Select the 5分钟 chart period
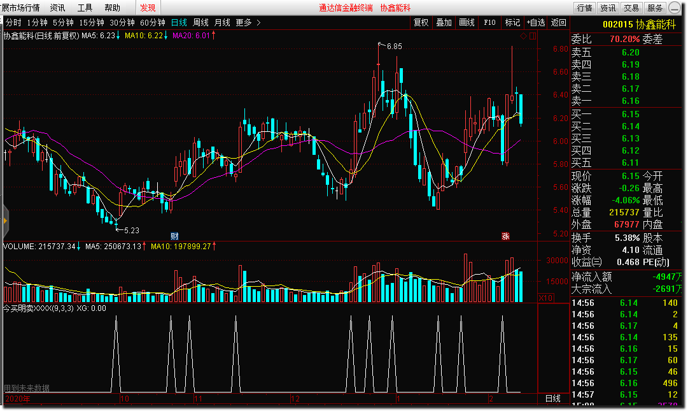688x411 pixels. 63,22
